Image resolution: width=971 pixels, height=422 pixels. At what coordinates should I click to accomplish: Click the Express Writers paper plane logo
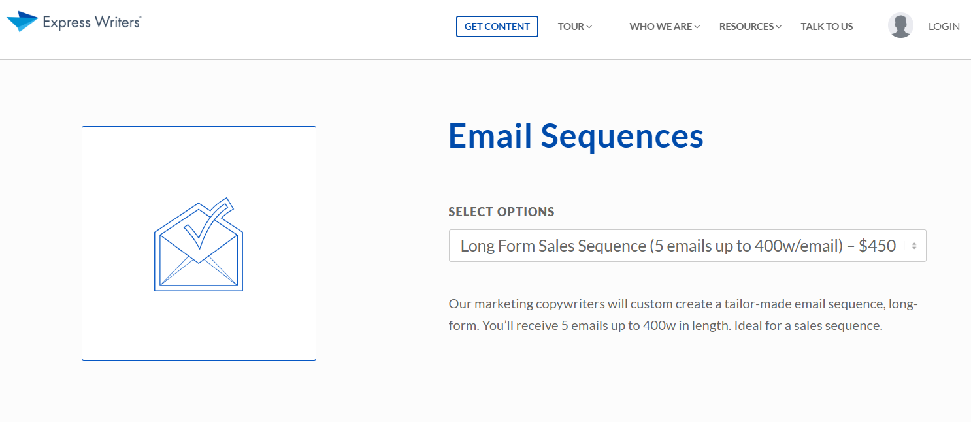(22, 22)
